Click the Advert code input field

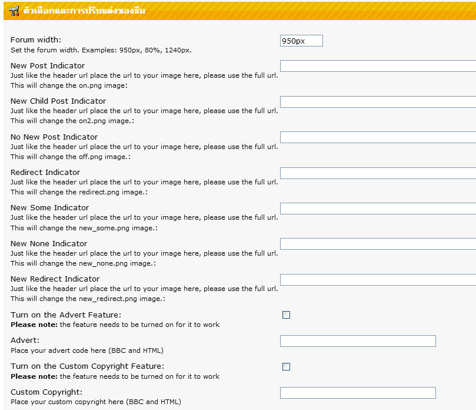[358, 341]
